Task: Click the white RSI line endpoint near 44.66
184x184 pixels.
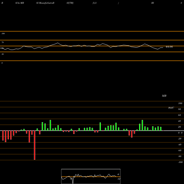Action: (x=163, y=47)
